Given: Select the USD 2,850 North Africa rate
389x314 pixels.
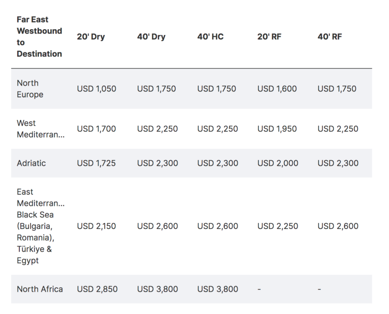Looking at the screenshot, I should [97, 289].
